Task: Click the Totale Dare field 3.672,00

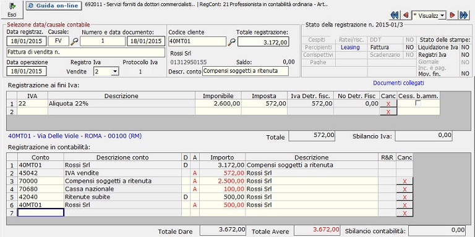Action: coord(223,230)
